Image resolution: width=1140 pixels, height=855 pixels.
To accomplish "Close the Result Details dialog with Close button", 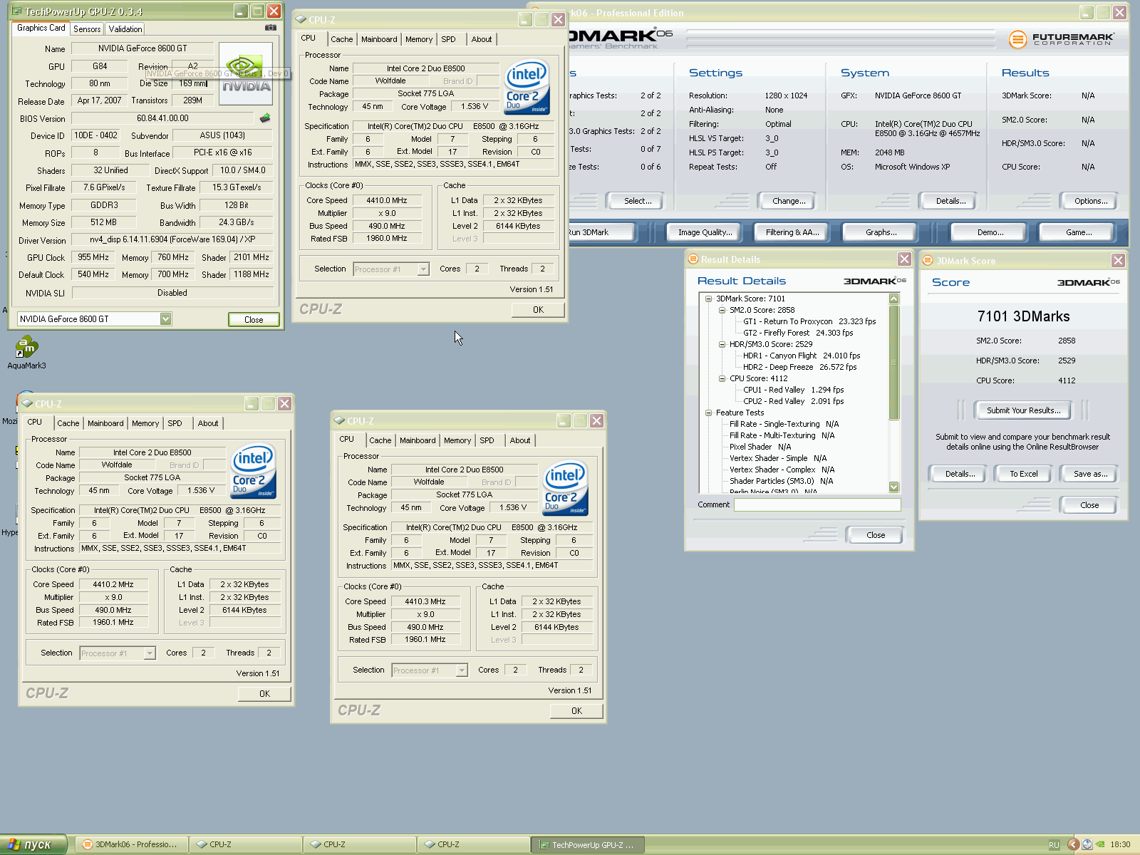I will (876, 535).
